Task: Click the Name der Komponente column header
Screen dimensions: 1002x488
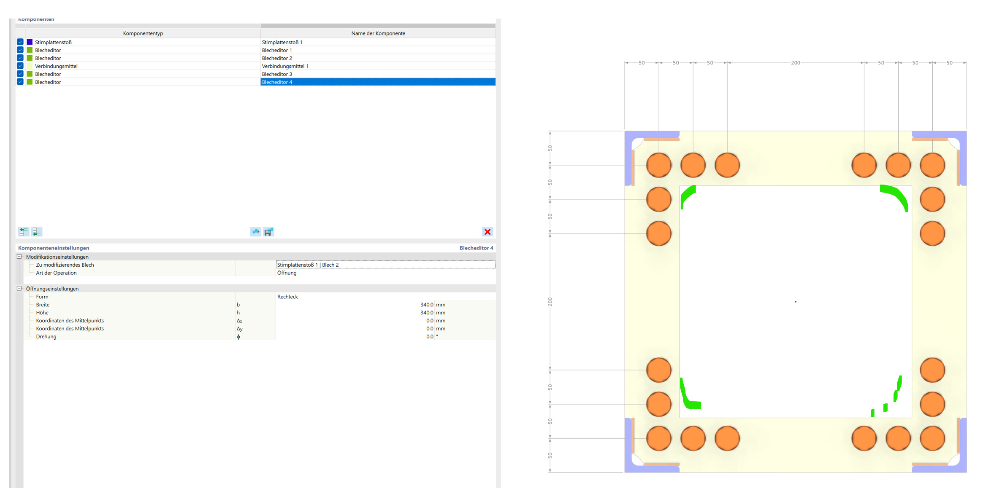Action: point(378,33)
